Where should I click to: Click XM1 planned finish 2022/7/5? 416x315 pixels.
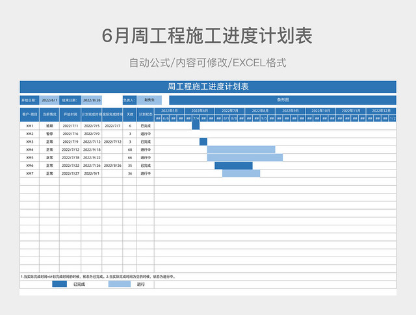pos(92,126)
